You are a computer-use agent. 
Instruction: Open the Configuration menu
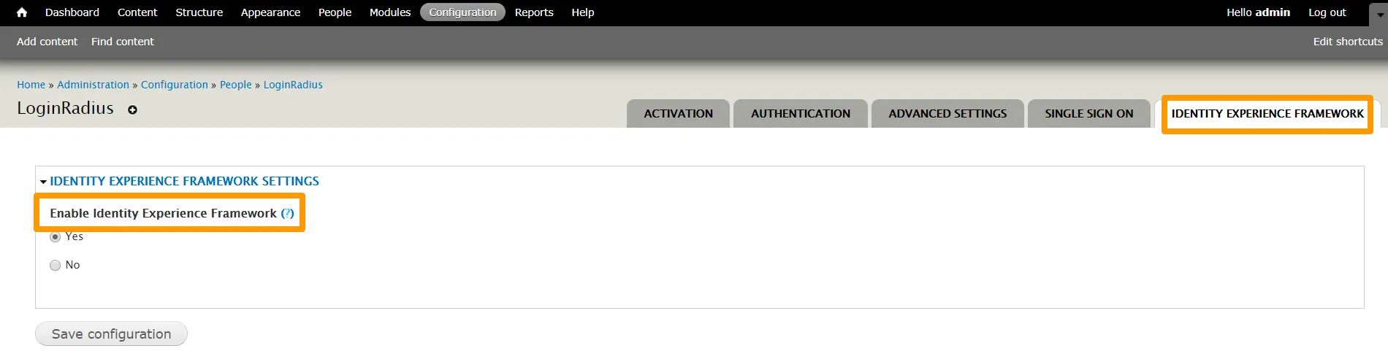462,12
